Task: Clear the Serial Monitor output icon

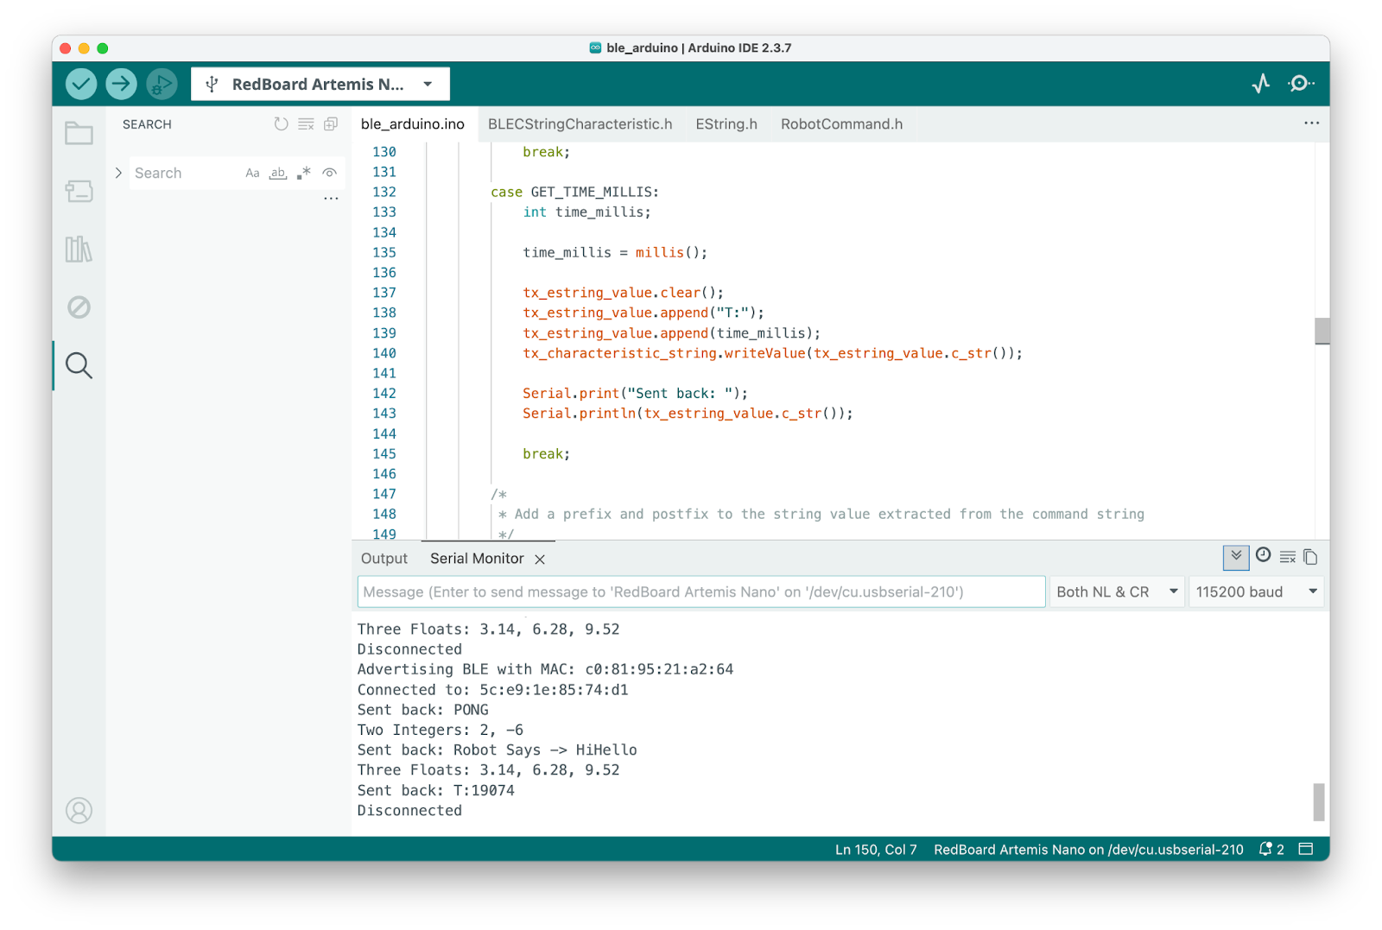Action: (1287, 557)
